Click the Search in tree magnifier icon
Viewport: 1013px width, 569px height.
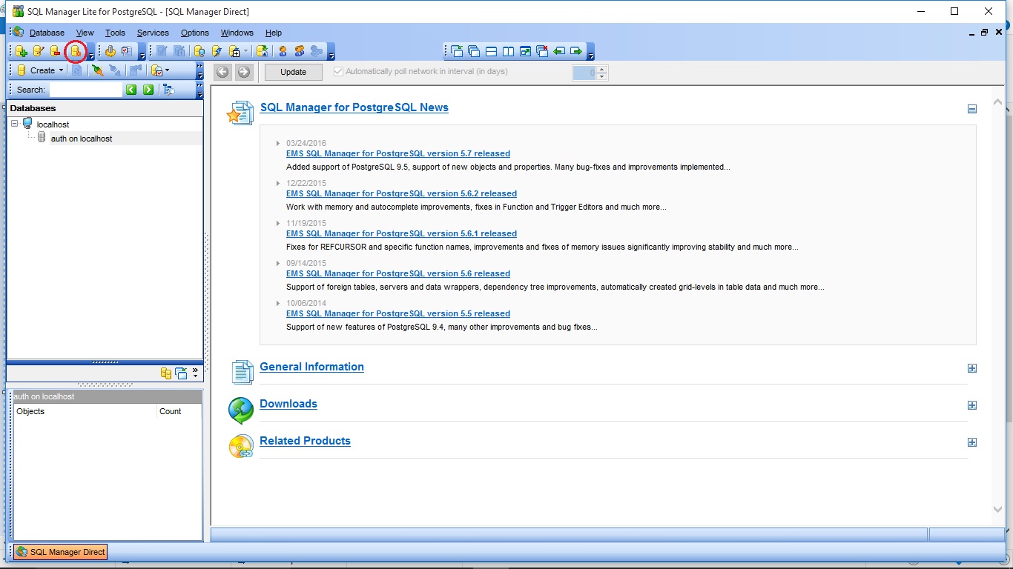[169, 90]
